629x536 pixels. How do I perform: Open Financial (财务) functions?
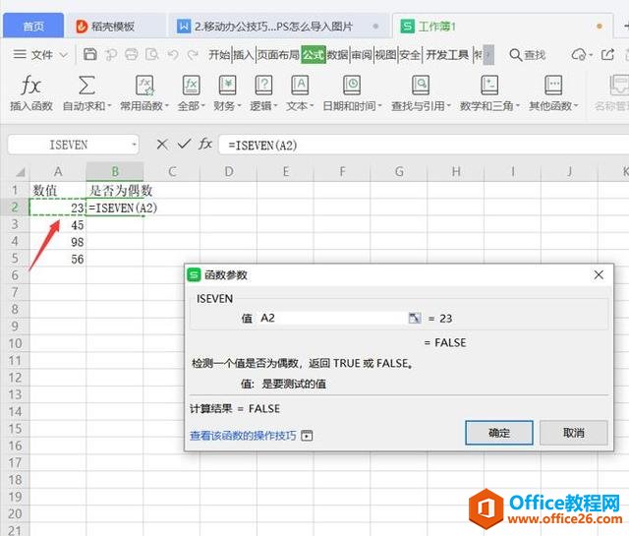click(227, 93)
